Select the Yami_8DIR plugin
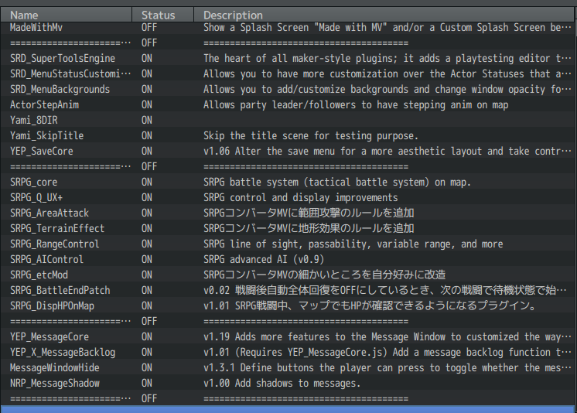The image size is (577, 413). (x=288, y=120)
